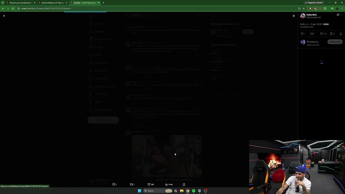
Task: Open the post's three-dot more menu
Action: tap(341, 15)
